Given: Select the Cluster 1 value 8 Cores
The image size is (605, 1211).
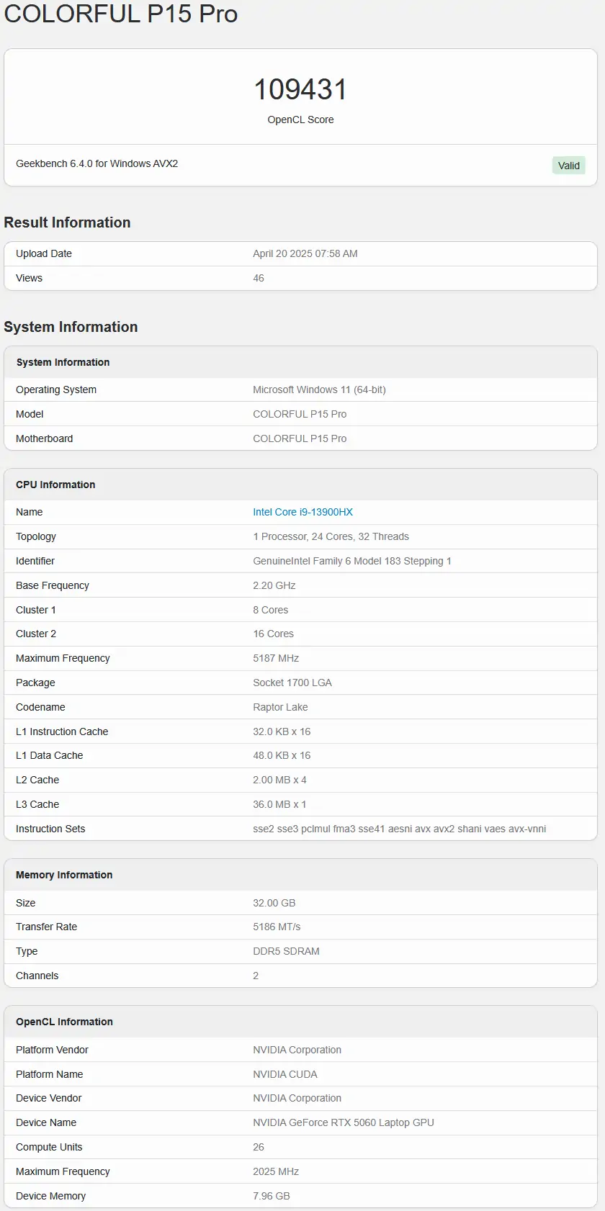Looking at the screenshot, I should click(x=271, y=610).
